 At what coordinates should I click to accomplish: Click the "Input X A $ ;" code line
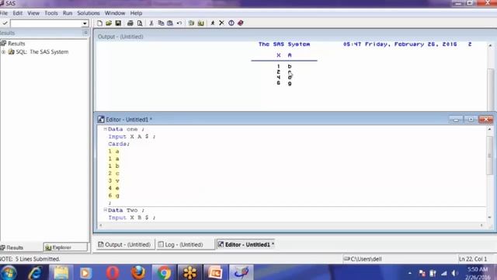click(132, 137)
